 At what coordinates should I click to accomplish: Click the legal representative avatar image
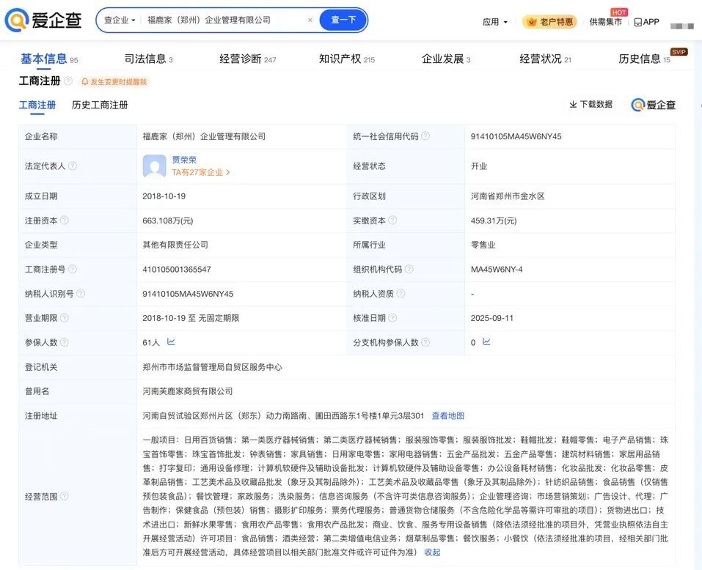click(x=154, y=166)
